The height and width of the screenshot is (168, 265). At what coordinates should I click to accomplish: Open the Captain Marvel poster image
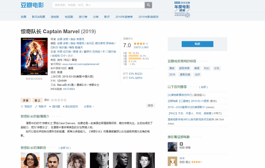point(34,56)
